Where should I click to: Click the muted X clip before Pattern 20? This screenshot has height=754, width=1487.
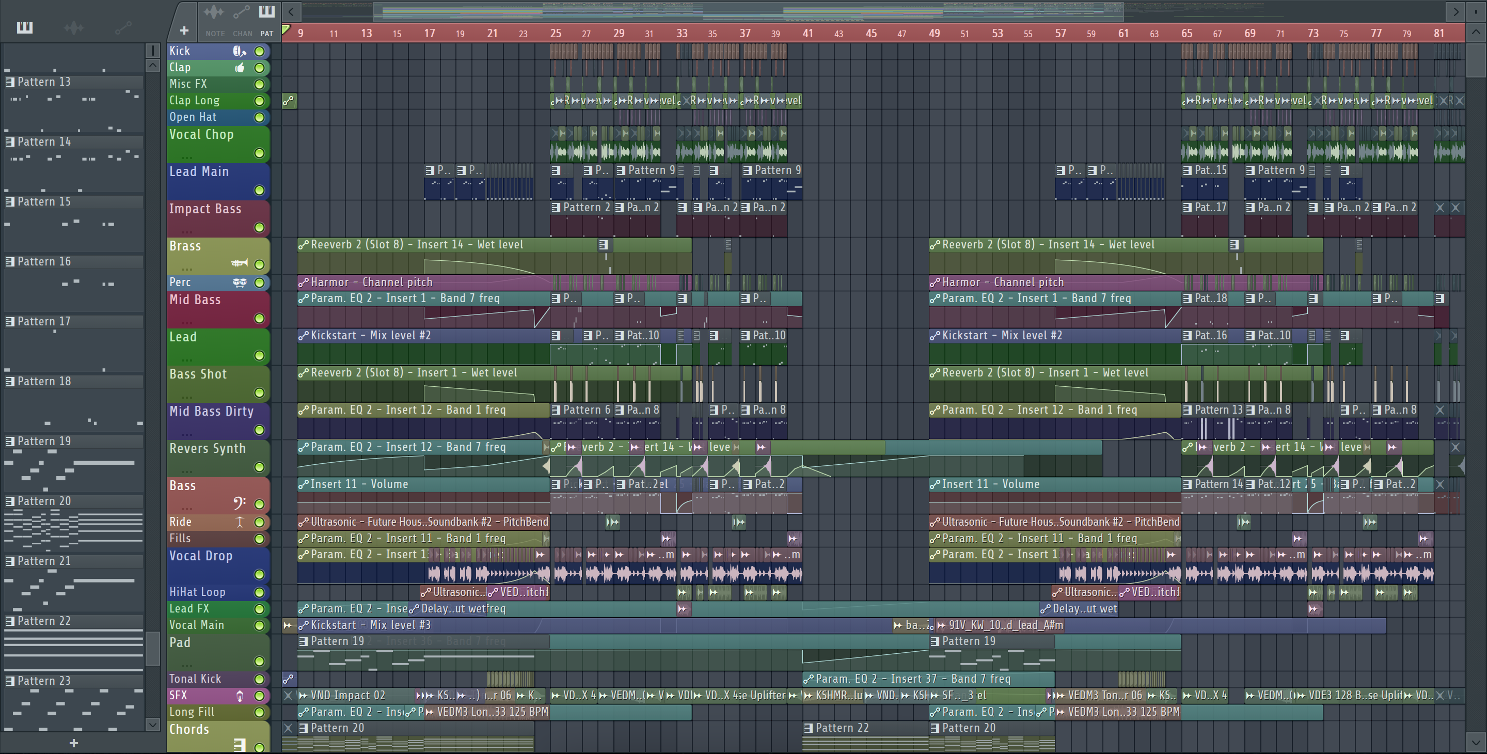289,728
